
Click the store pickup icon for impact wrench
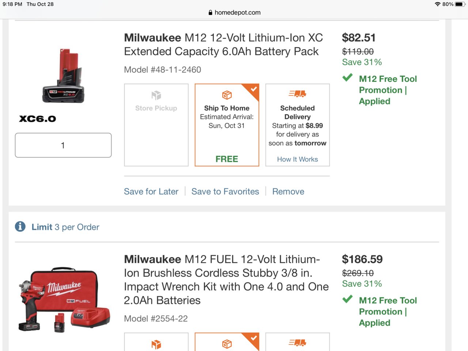[x=156, y=344]
